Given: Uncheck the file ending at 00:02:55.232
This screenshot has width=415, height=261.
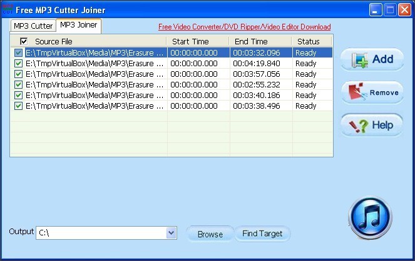Looking at the screenshot, I should (x=18, y=84).
